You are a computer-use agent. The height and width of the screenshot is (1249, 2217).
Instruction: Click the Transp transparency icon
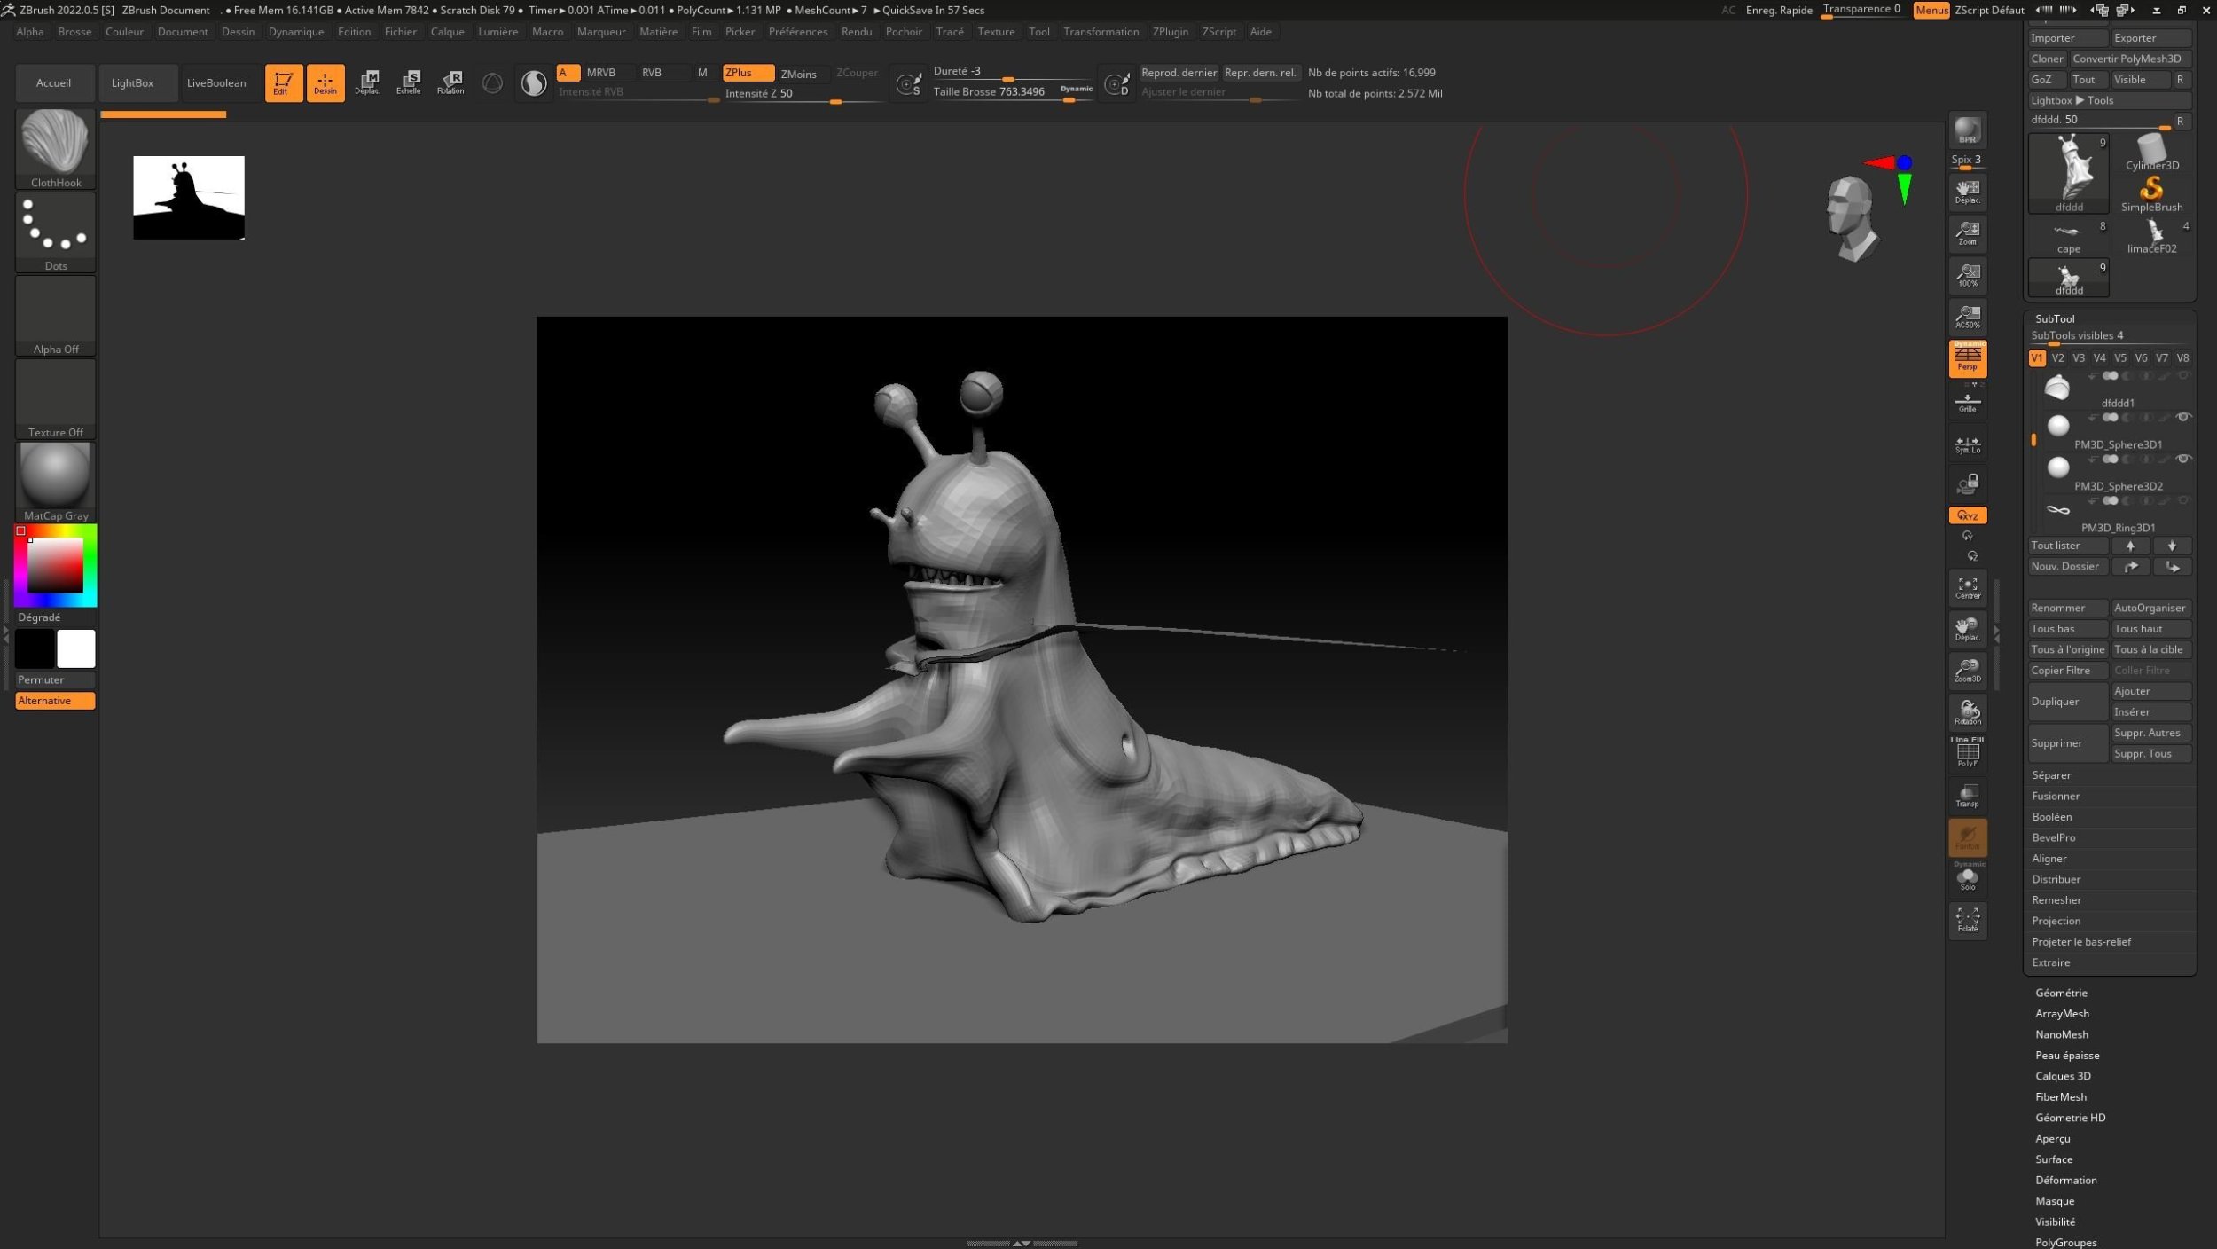(1966, 796)
